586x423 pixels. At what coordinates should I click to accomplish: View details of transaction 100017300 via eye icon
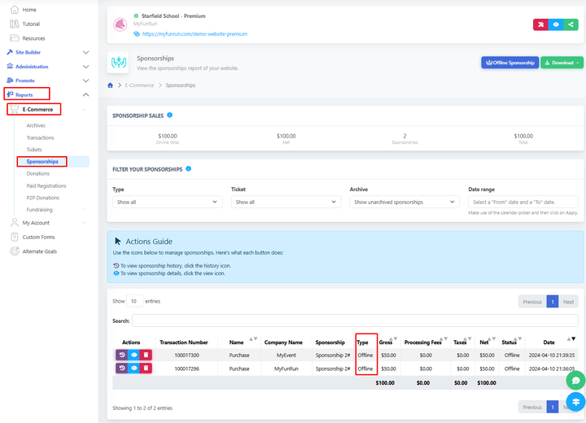pos(134,355)
